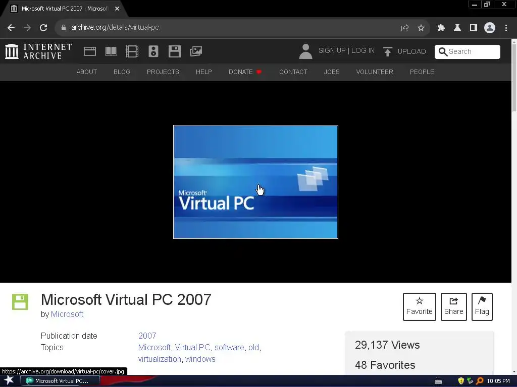Open the BLOG menu item

tap(122, 72)
